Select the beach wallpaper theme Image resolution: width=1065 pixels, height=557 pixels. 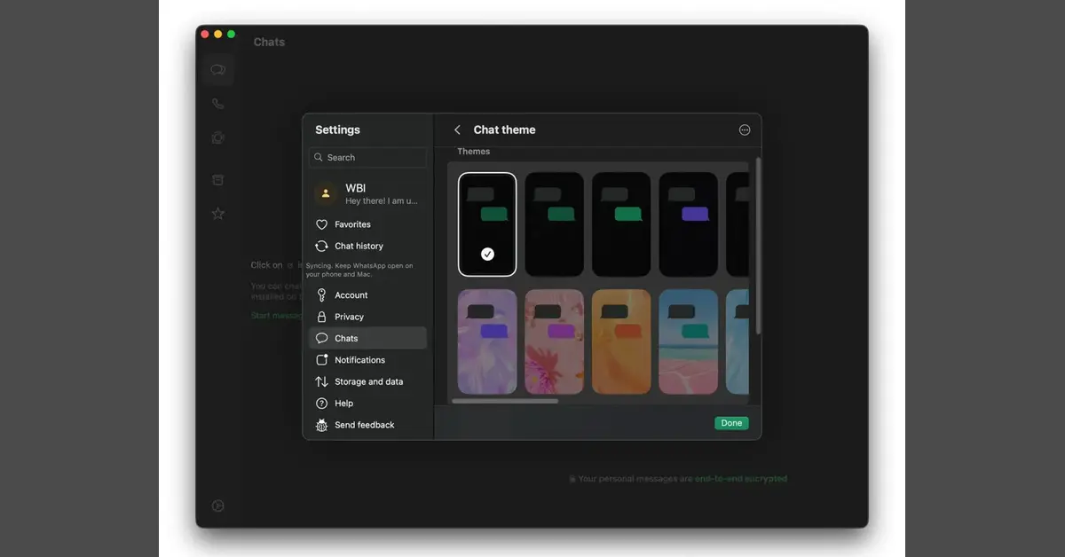click(688, 341)
